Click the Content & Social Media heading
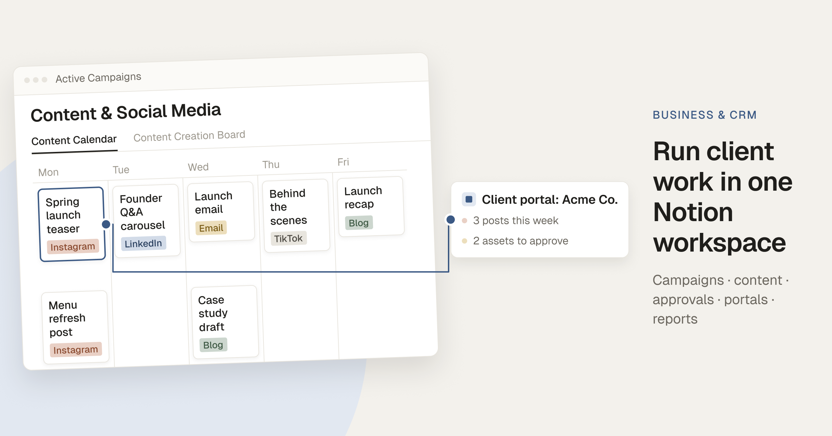The image size is (832, 436). coord(126,112)
